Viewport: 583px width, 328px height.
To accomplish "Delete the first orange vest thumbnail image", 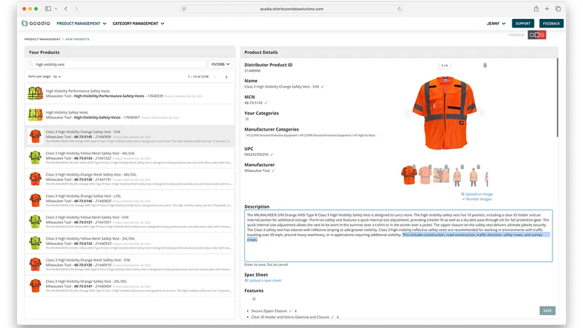I will (x=414, y=167).
